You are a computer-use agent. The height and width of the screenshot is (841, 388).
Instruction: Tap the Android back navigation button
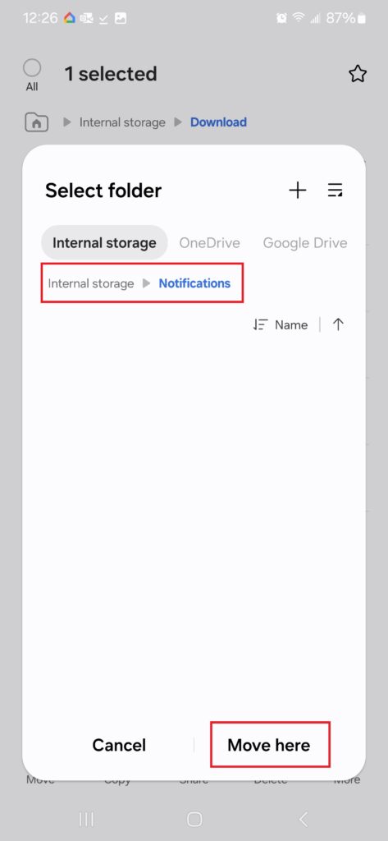click(x=303, y=819)
